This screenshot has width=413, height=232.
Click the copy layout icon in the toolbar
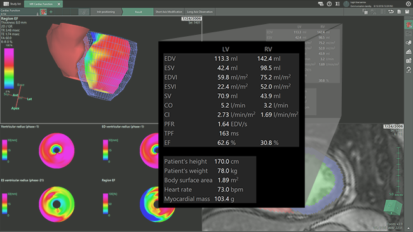pyautogui.click(x=365, y=12)
